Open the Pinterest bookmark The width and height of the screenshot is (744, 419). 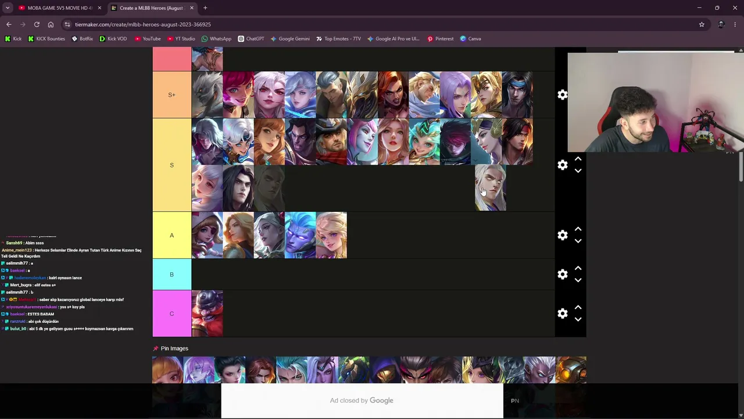coord(440,39)
